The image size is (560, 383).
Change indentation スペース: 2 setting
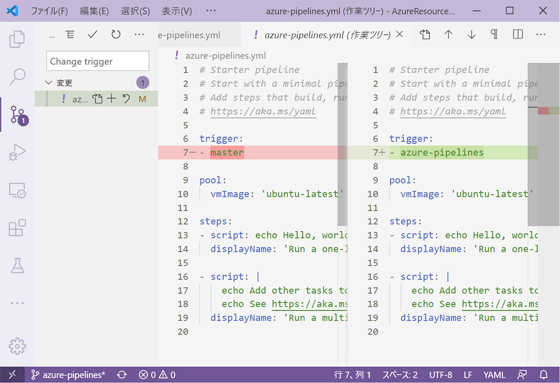pyautogui.click(x=400, y=375)
